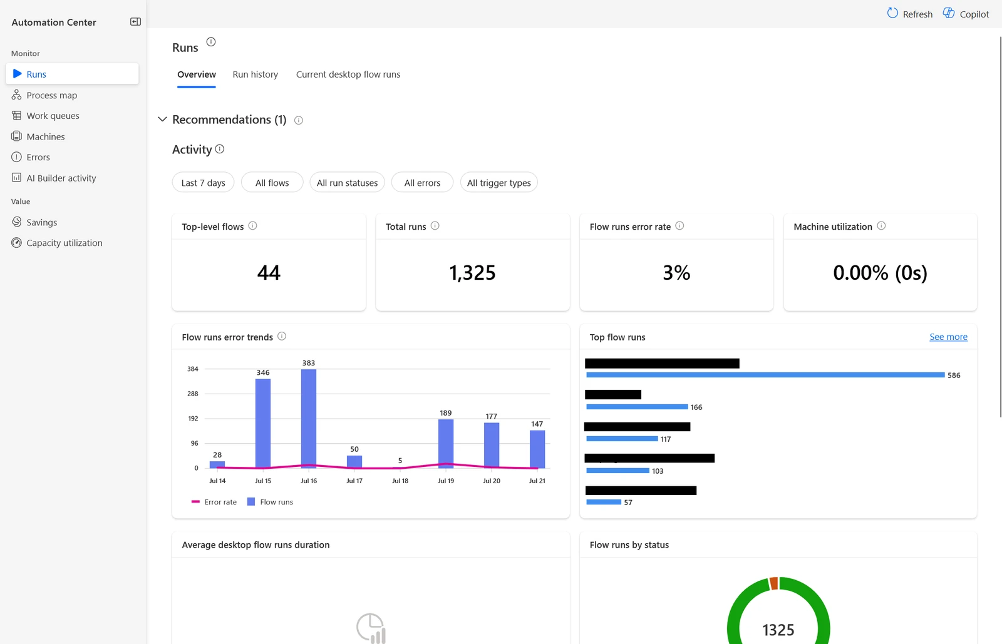Switch to the Run history tab
This screenshot has height=644, width=1002.
pyautogui.click(x=256, y=74)
